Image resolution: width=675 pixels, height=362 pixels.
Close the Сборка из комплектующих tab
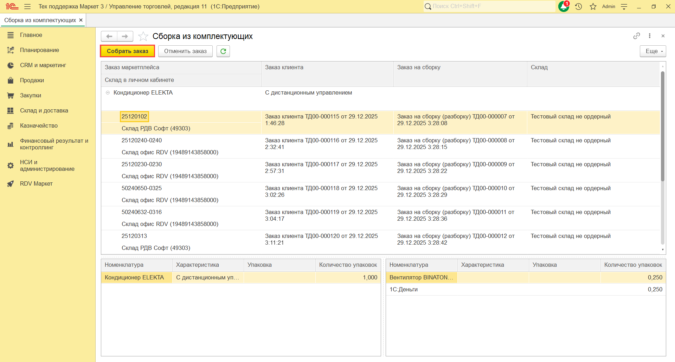coord(81,20)
